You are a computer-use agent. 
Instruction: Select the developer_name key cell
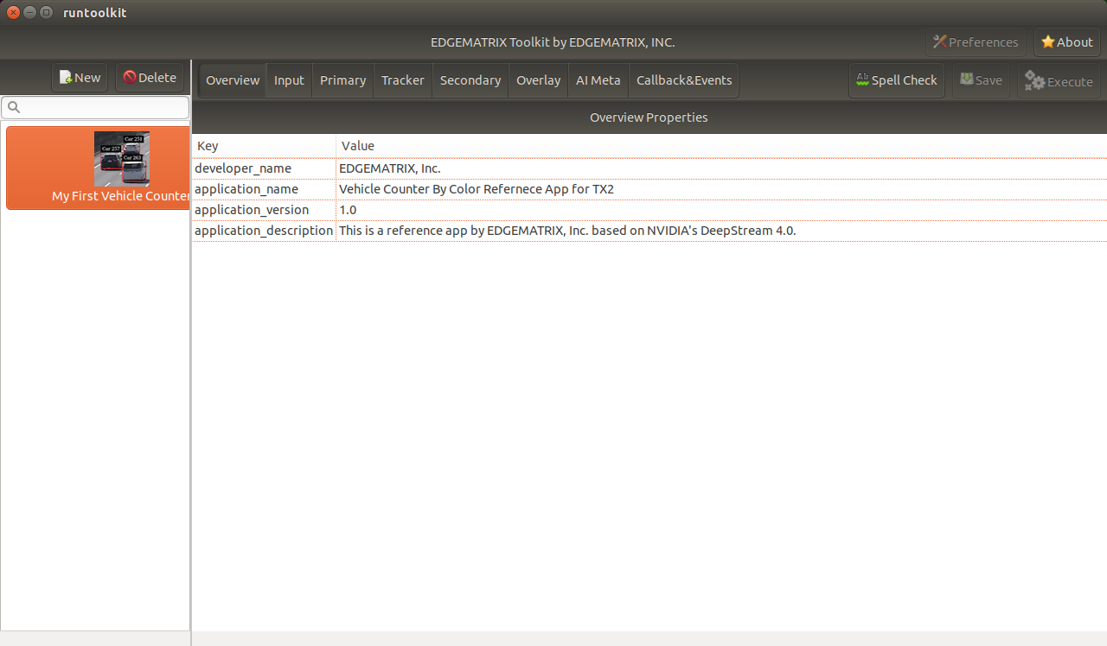click(x=264, y=168)
